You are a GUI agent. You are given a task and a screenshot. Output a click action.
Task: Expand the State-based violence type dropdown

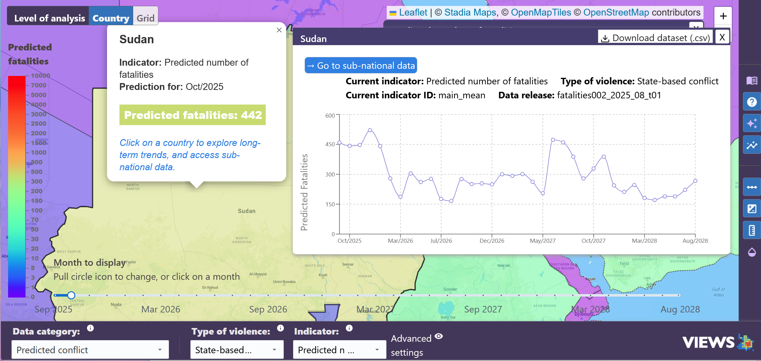coord(237,350)
